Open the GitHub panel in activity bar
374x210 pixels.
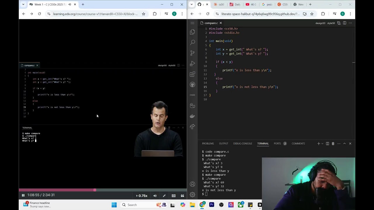192,85
